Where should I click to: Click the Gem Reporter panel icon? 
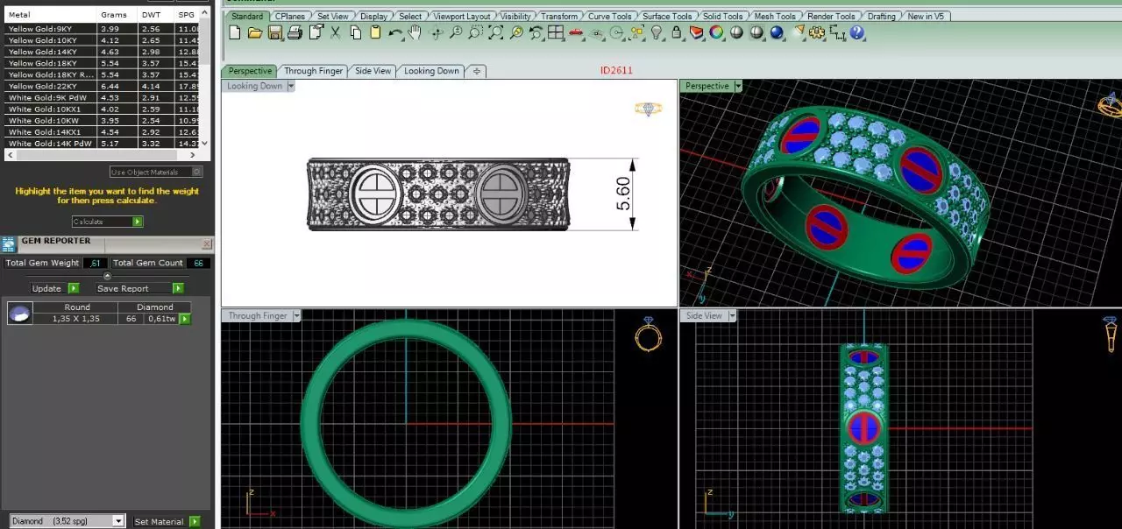pos(10,243)
